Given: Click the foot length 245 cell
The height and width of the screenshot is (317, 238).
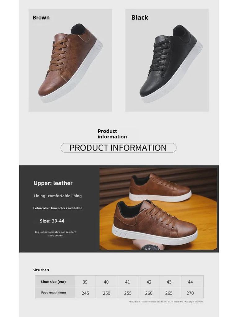Looking at the screenshot, I should coord(85,293).
